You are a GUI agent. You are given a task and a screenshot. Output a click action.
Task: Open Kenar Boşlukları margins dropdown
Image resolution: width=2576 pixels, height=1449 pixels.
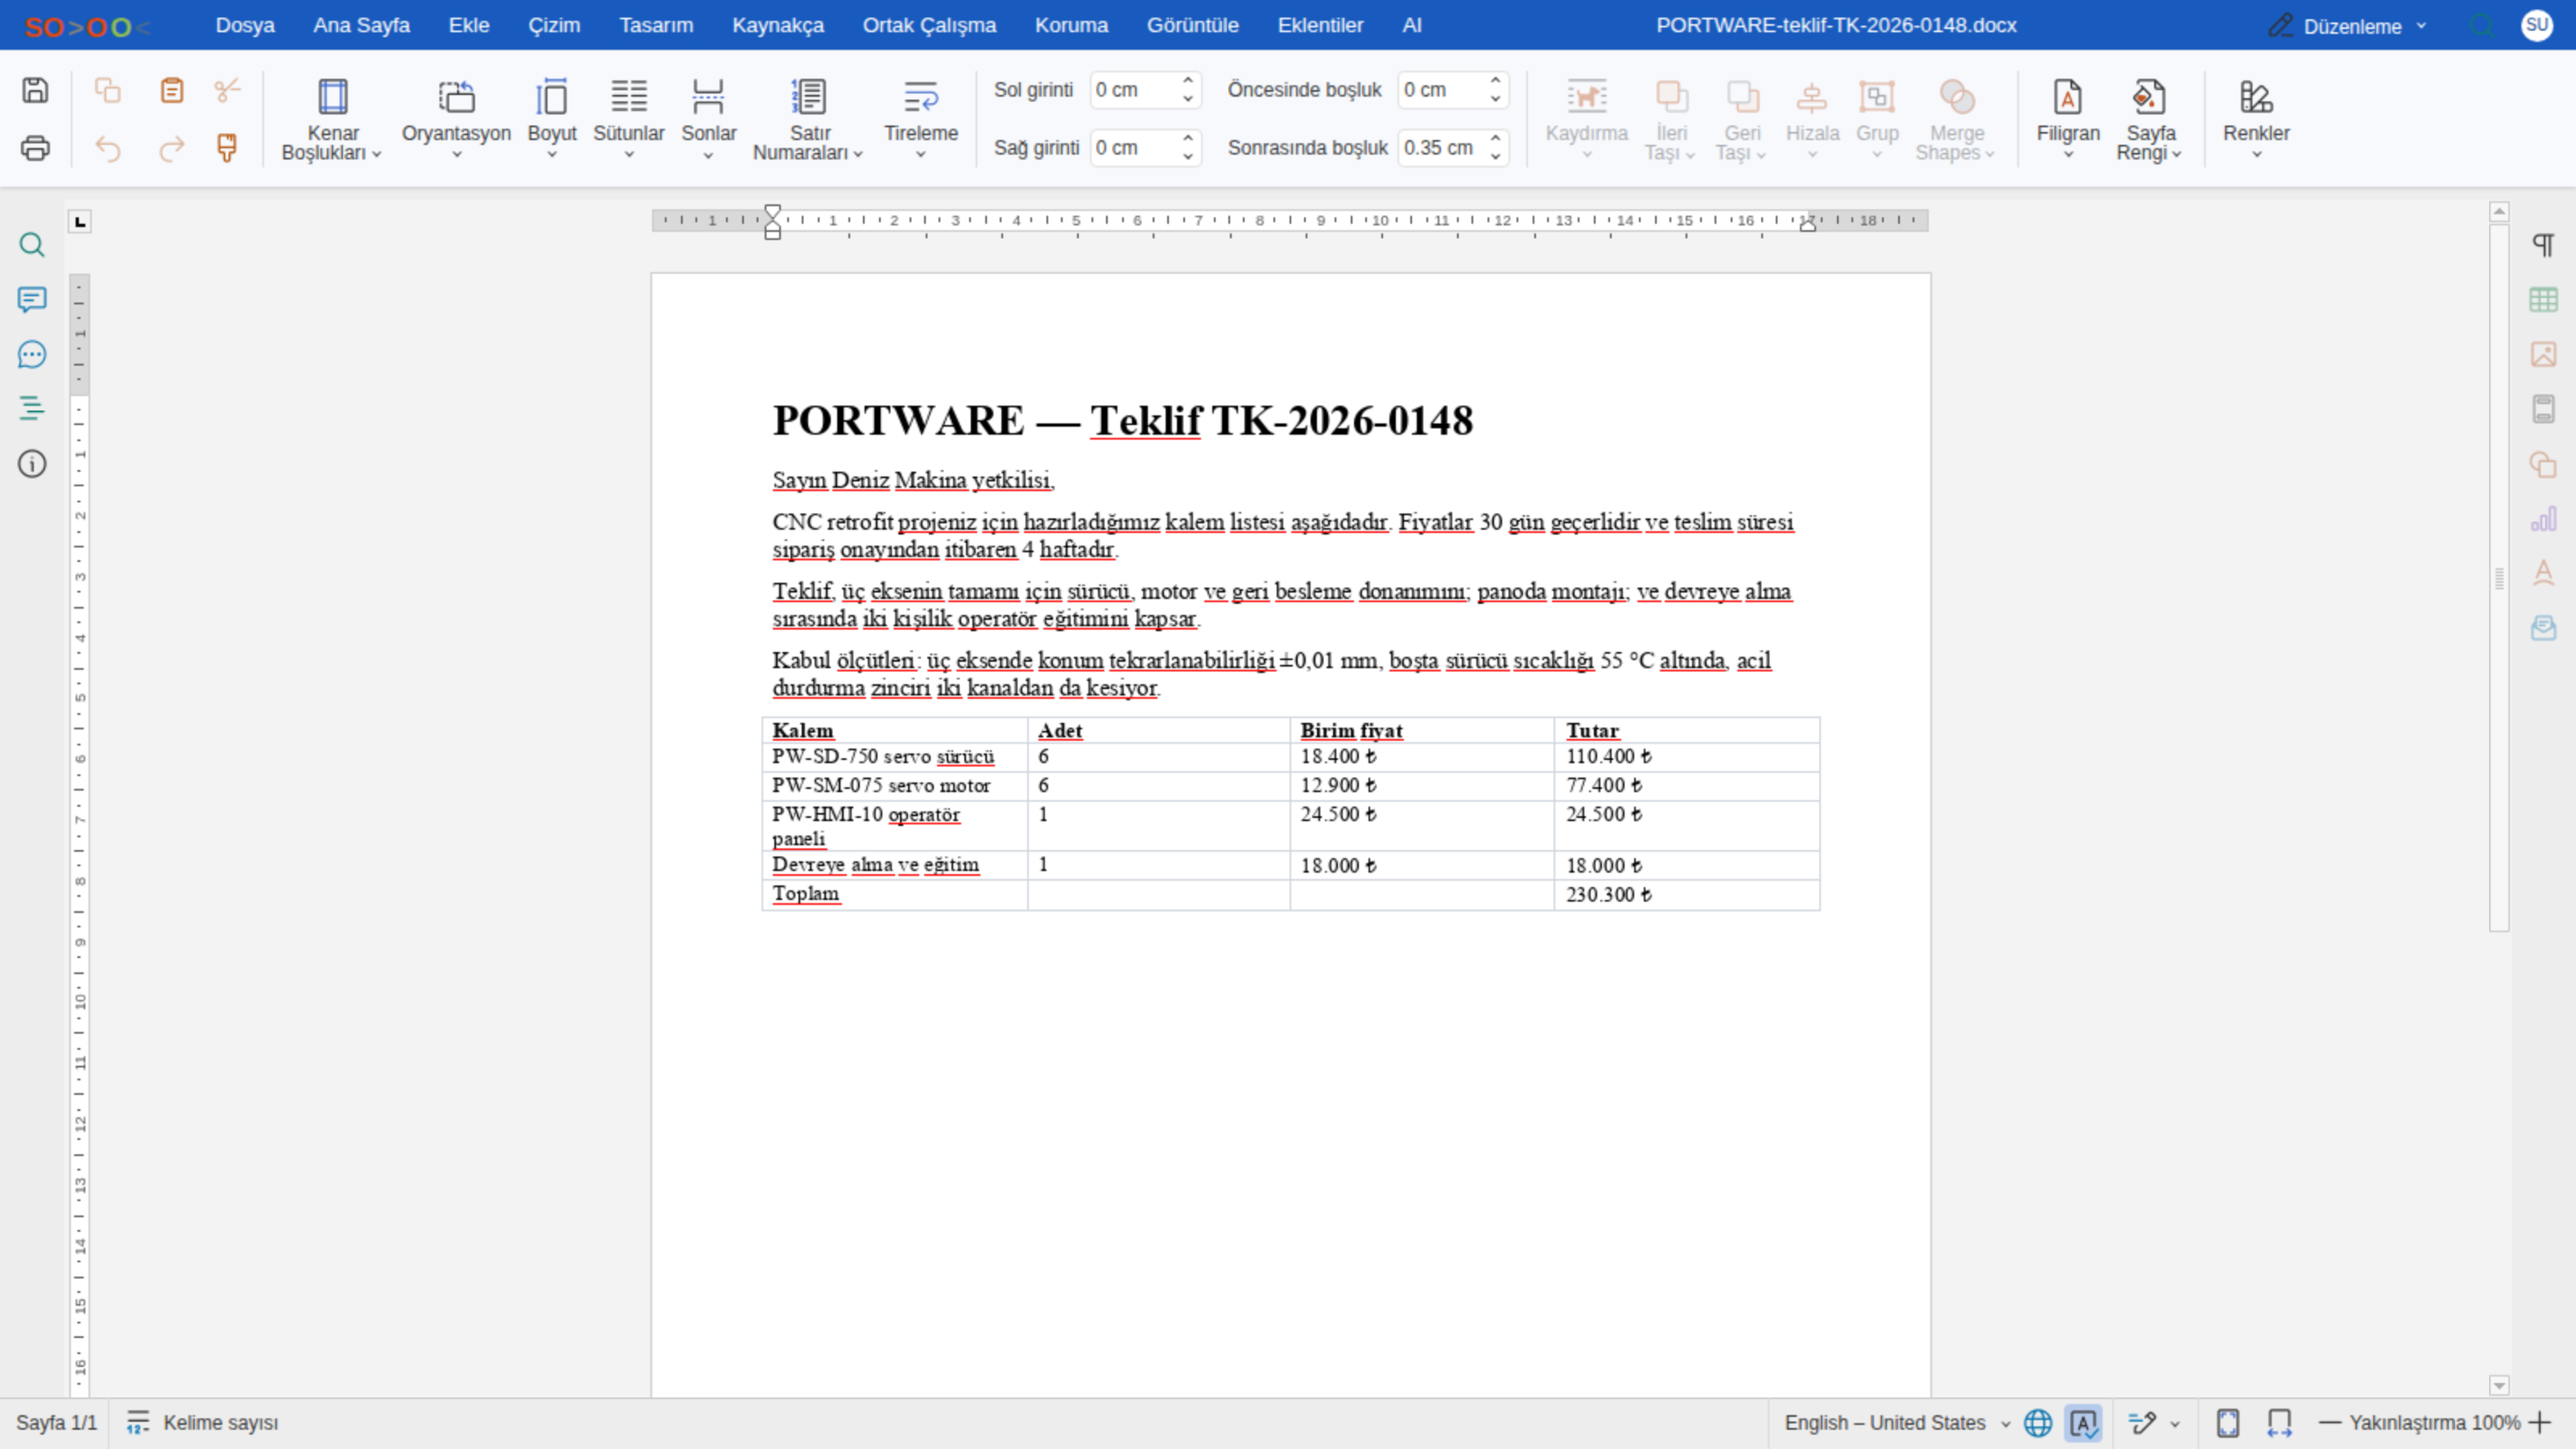332,119
